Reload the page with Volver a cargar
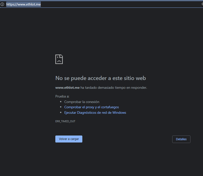The image size is (203, 176). (69, 139)
